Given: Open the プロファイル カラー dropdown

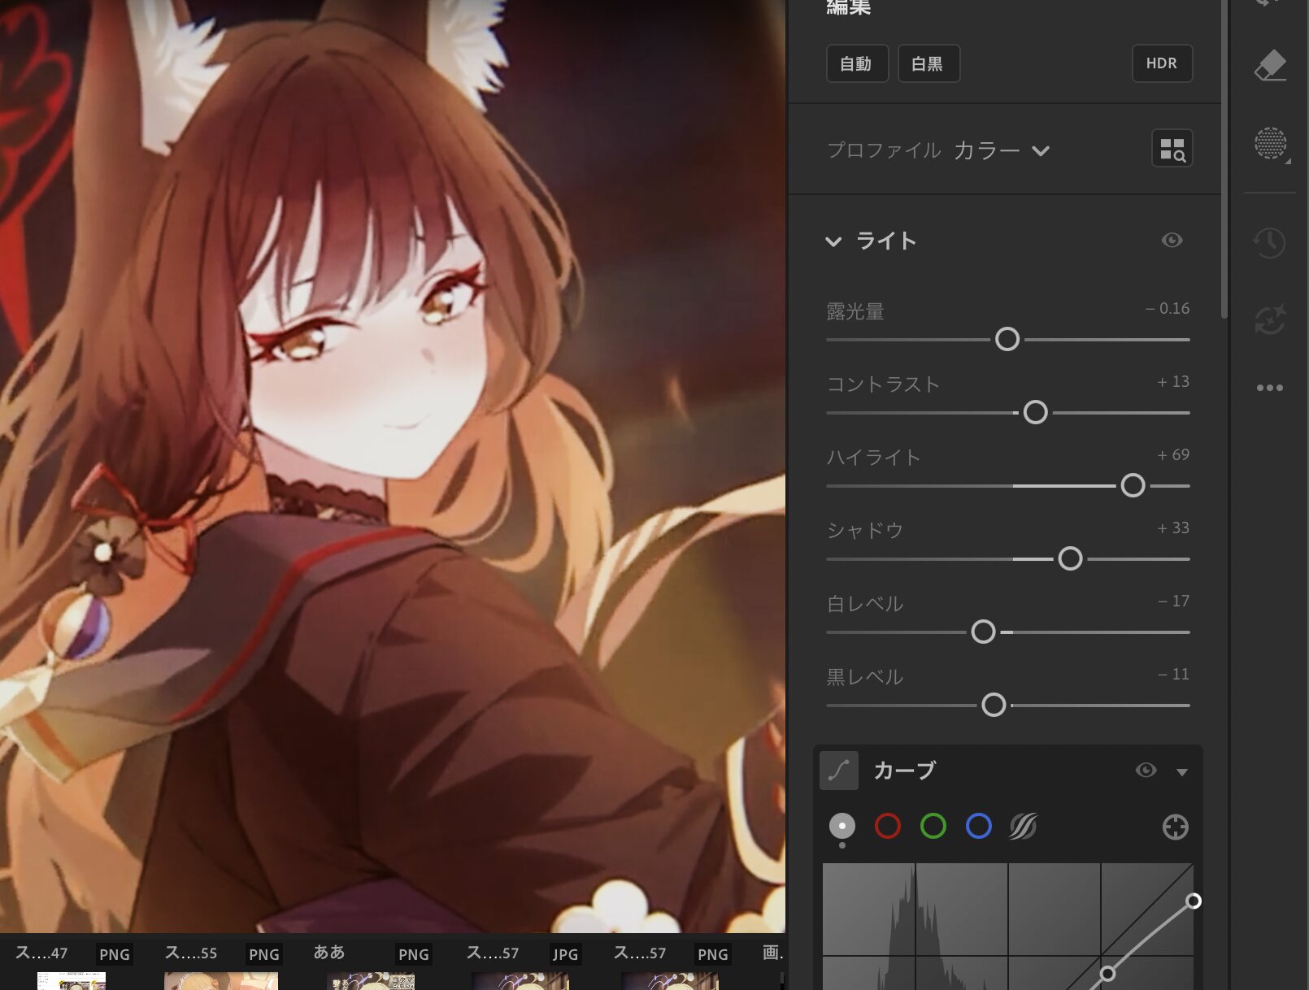Looking at the screenshot, I should point(1002,150).
